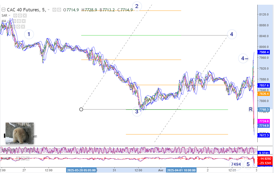The image size is (274, 173).
Task: Toggle visibility eye for CAC 40 Futures series
Action: (x=54, y=10)
